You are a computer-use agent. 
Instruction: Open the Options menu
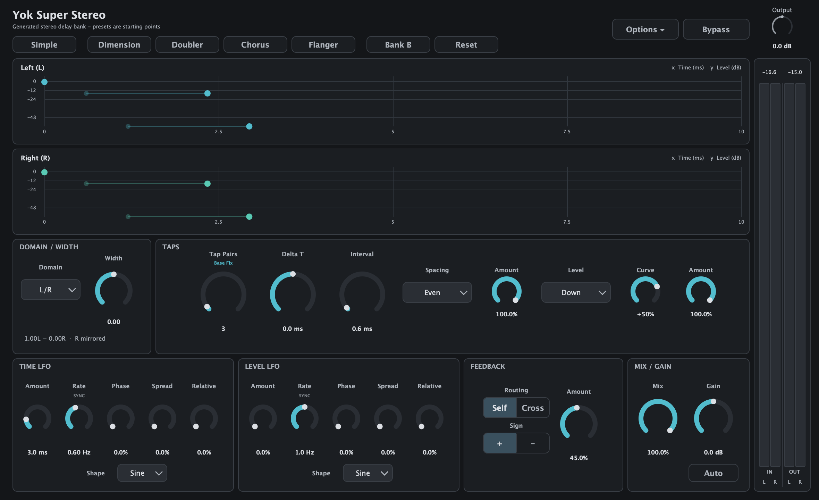pos(645,30)
